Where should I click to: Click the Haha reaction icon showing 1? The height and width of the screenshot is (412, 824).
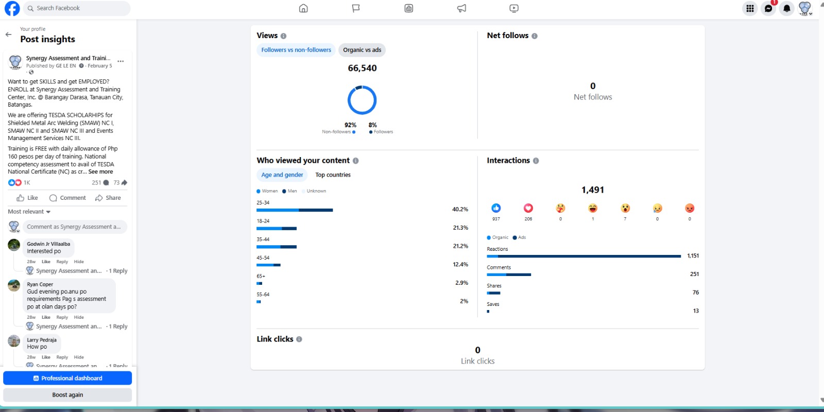(x=593, y=208)
